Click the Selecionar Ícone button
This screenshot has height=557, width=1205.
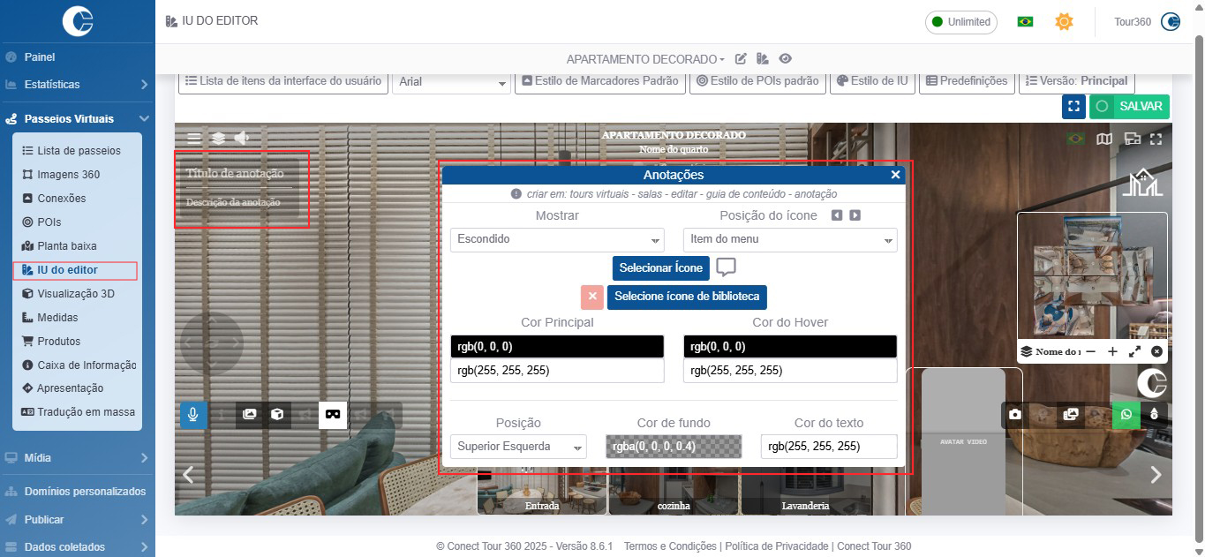pyautogui.click(x=660, y=267)
